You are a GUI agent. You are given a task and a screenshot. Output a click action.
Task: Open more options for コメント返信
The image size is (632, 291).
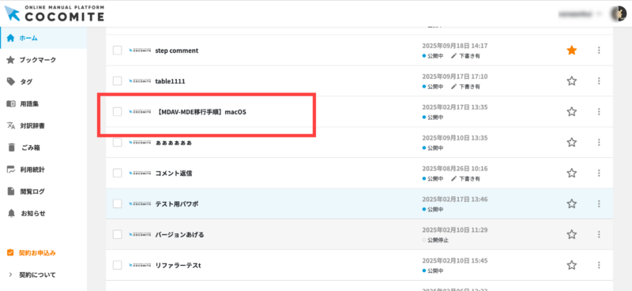click(599, 173)
